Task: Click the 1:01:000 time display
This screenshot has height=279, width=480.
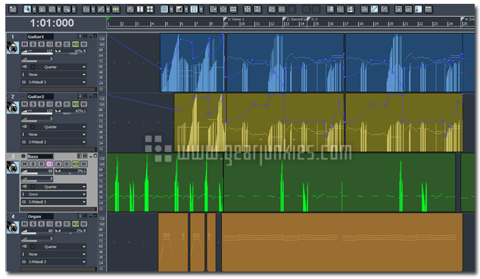Action: (x=52, y=23)
